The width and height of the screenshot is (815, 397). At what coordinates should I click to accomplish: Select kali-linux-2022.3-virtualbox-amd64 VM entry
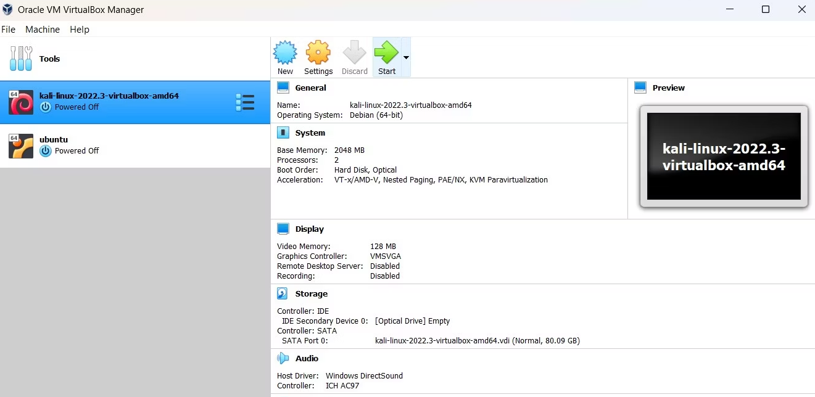point(135,102)
